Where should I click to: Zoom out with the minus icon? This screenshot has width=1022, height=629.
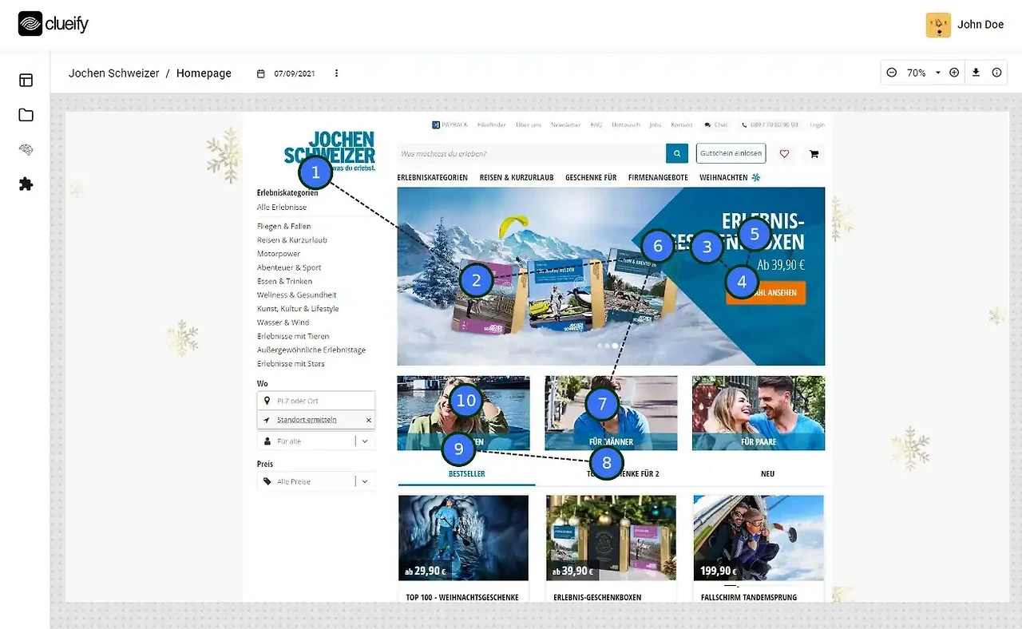(x=892, y=73)
